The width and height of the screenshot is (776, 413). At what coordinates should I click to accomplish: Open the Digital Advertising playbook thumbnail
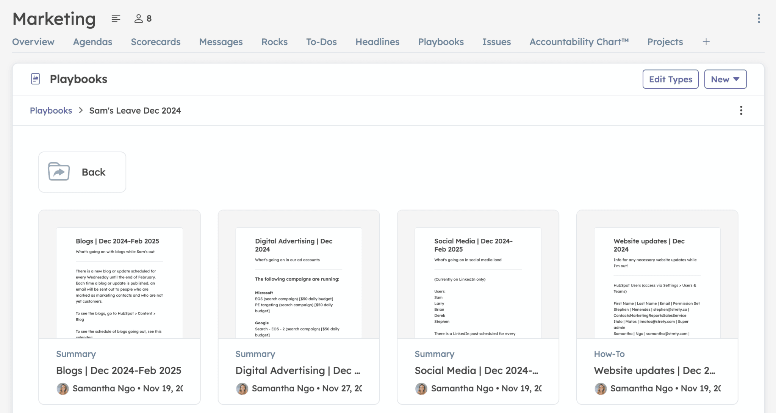299,282
